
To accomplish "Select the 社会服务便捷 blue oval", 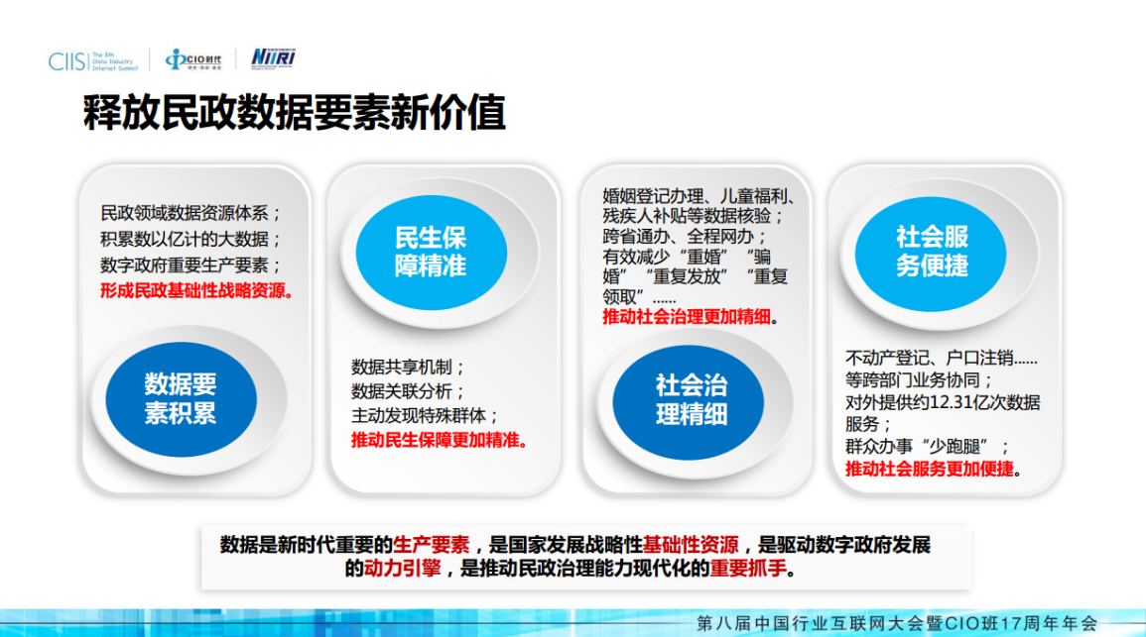I will [x=932, y=252].
